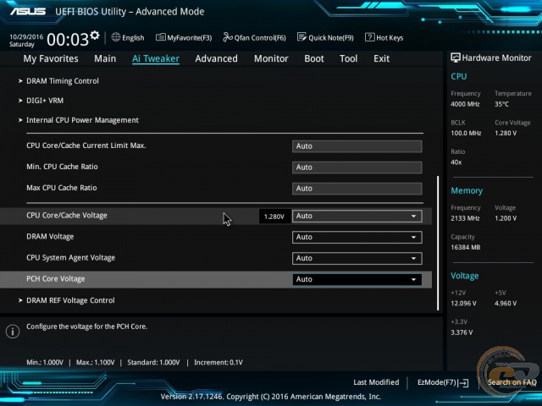Click the Hot Keys question mark icon
This screenshot has width=542, height=406.
[369, 37]
